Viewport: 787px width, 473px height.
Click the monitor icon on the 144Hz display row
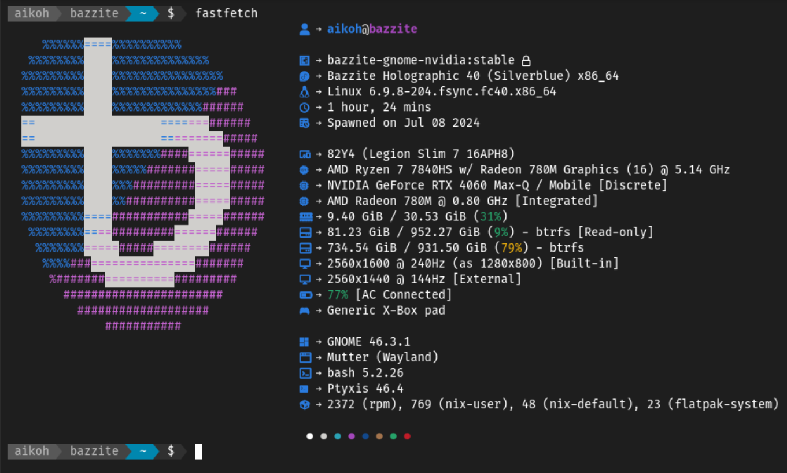[x=305, y=279]
